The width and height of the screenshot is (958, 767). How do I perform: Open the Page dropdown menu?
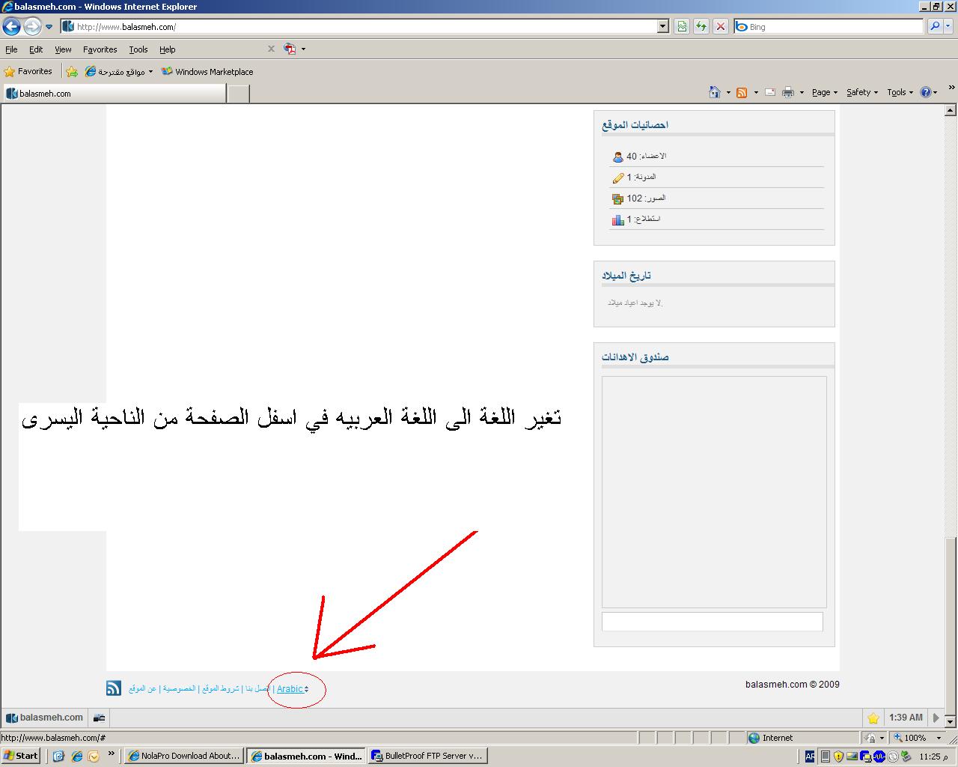pyautogui.click(x=824, y=92)
